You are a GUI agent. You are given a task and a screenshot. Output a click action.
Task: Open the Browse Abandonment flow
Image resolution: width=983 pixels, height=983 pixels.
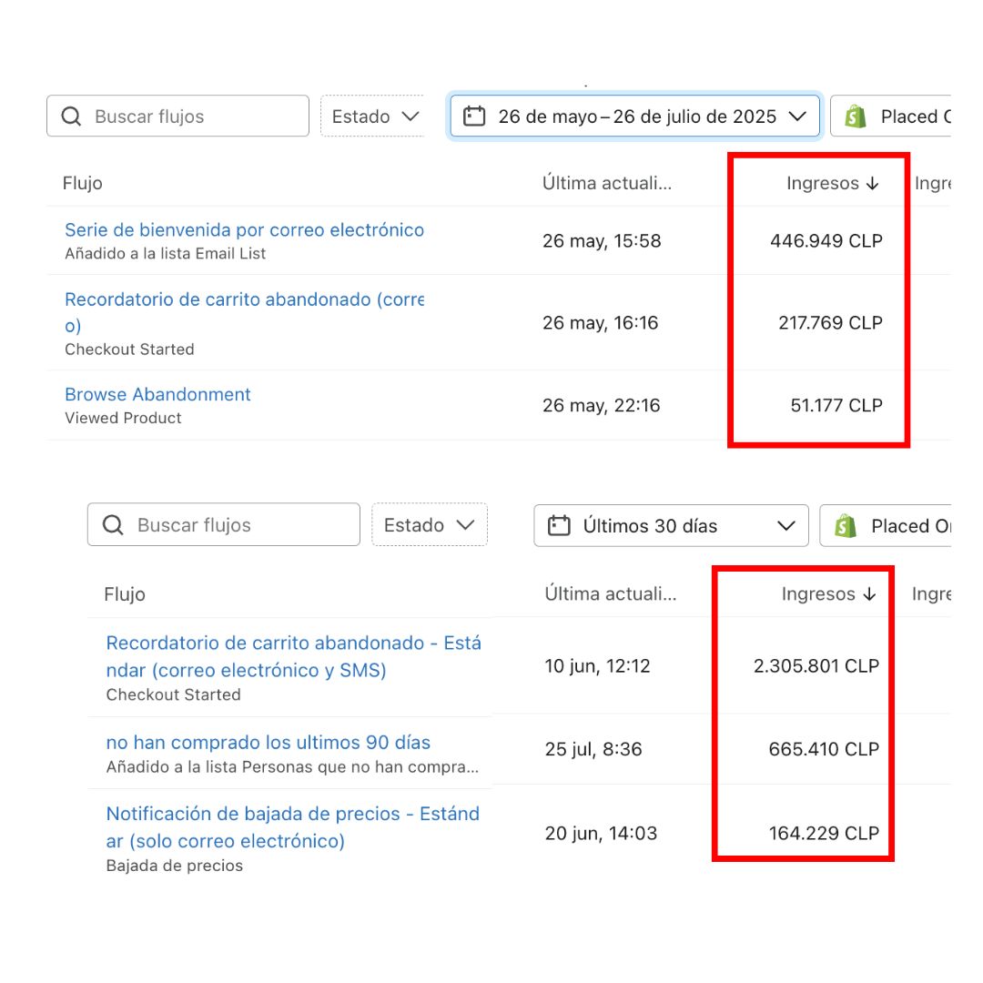pyautogui.click(x=157, y=394)
